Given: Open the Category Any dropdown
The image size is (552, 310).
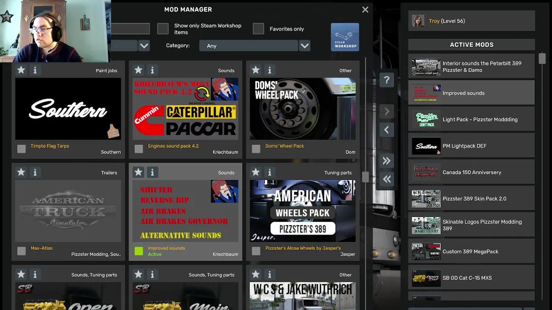Looking at the screenshot, I should click(249, 46).
